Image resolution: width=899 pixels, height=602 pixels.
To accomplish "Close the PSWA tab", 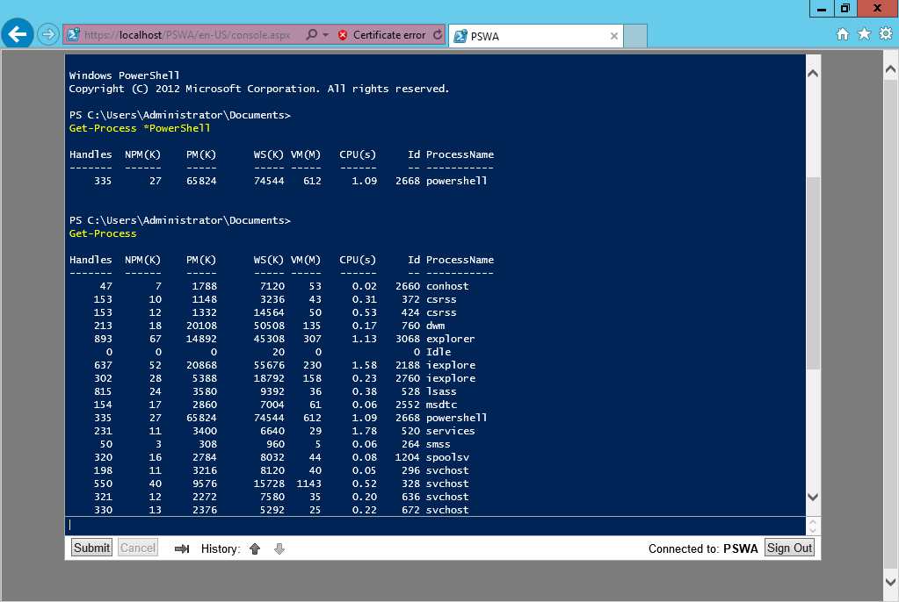I will coord(613,37).
